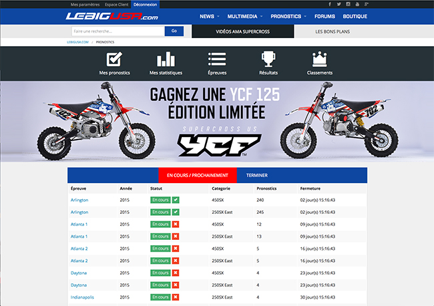Screen dimensions: 434x306
Task: Open Espace Client link
Action: [117, 5]
